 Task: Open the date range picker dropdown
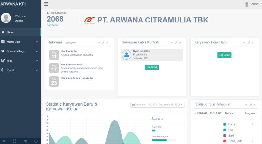157,105
